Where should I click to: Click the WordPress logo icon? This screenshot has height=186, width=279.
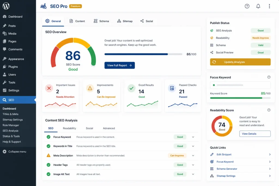click(6, 6)
